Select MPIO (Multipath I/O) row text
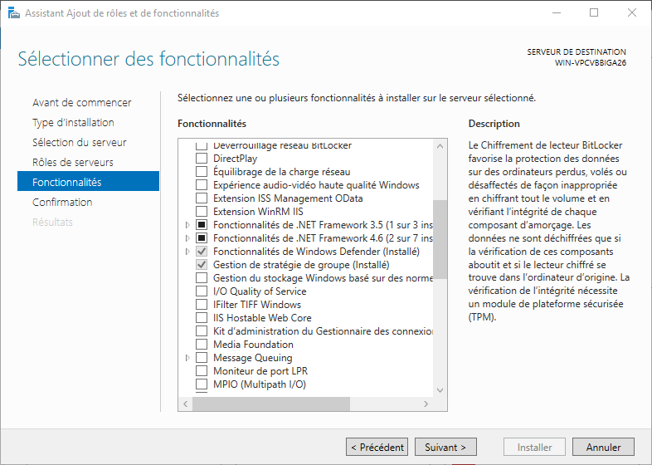The image size is (652, 465). (260, 384)
